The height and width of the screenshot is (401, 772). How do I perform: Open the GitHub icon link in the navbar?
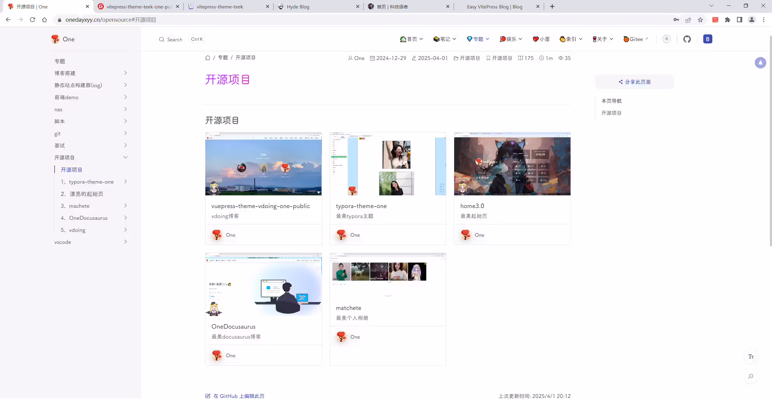[x=687, y=39]
